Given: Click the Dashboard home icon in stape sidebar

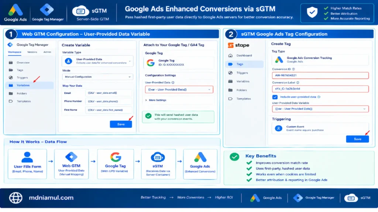Looking at the screenshot, I should [230, 56].
